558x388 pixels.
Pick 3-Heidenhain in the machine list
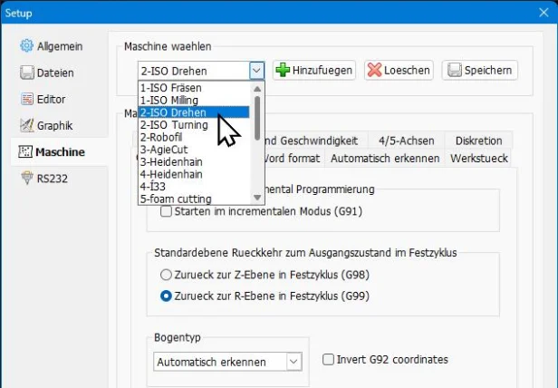click(171, 162)
